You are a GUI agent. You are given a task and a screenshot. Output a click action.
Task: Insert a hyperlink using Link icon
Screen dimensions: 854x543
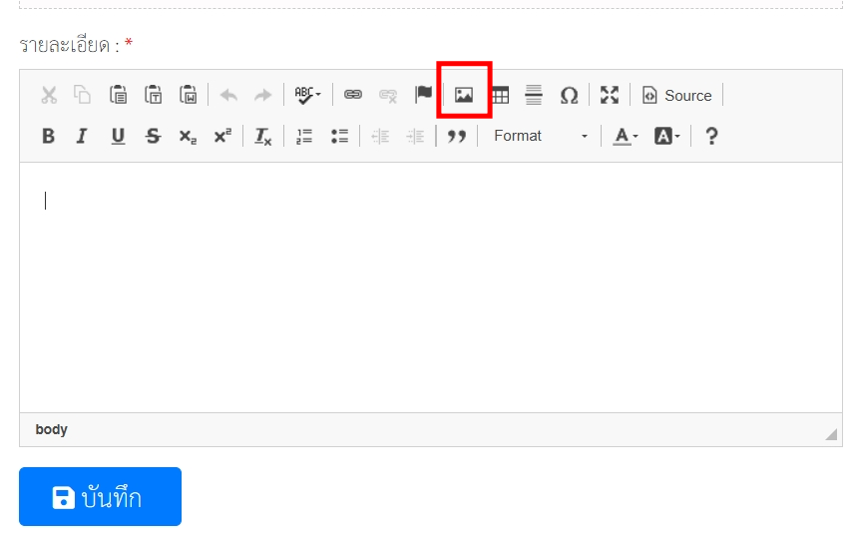[x=353, y=95]
